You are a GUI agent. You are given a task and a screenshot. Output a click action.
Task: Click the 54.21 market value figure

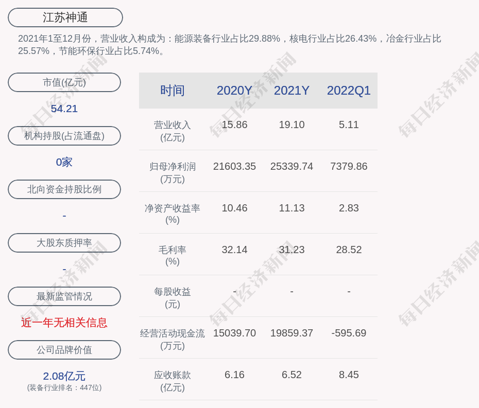(x=64, y=109)
